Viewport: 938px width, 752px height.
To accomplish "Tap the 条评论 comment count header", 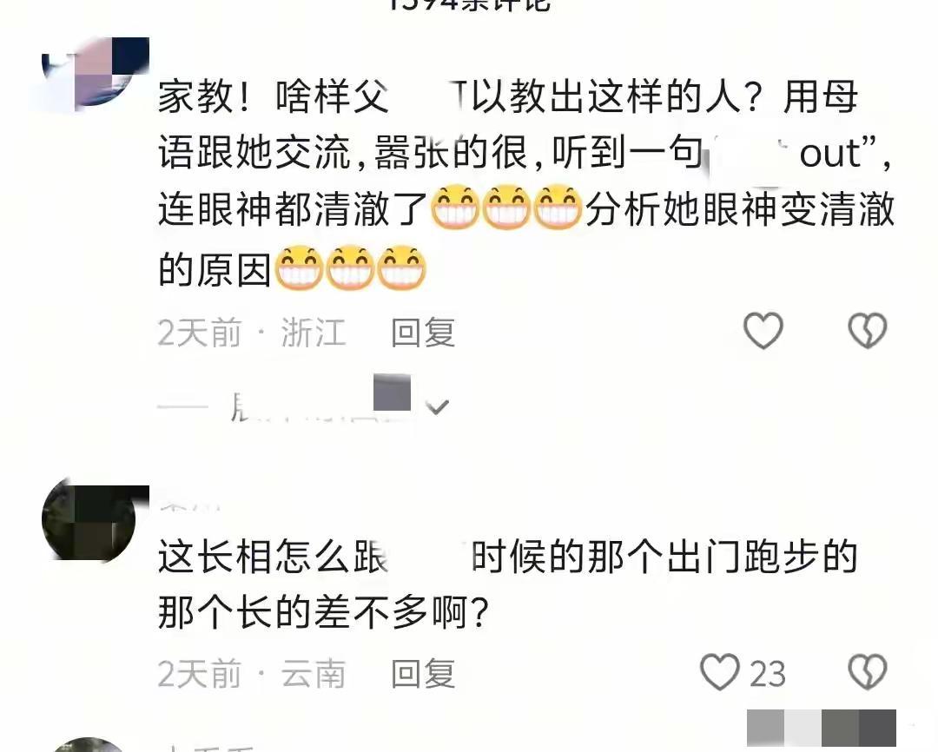I will [x=469, y=5].
